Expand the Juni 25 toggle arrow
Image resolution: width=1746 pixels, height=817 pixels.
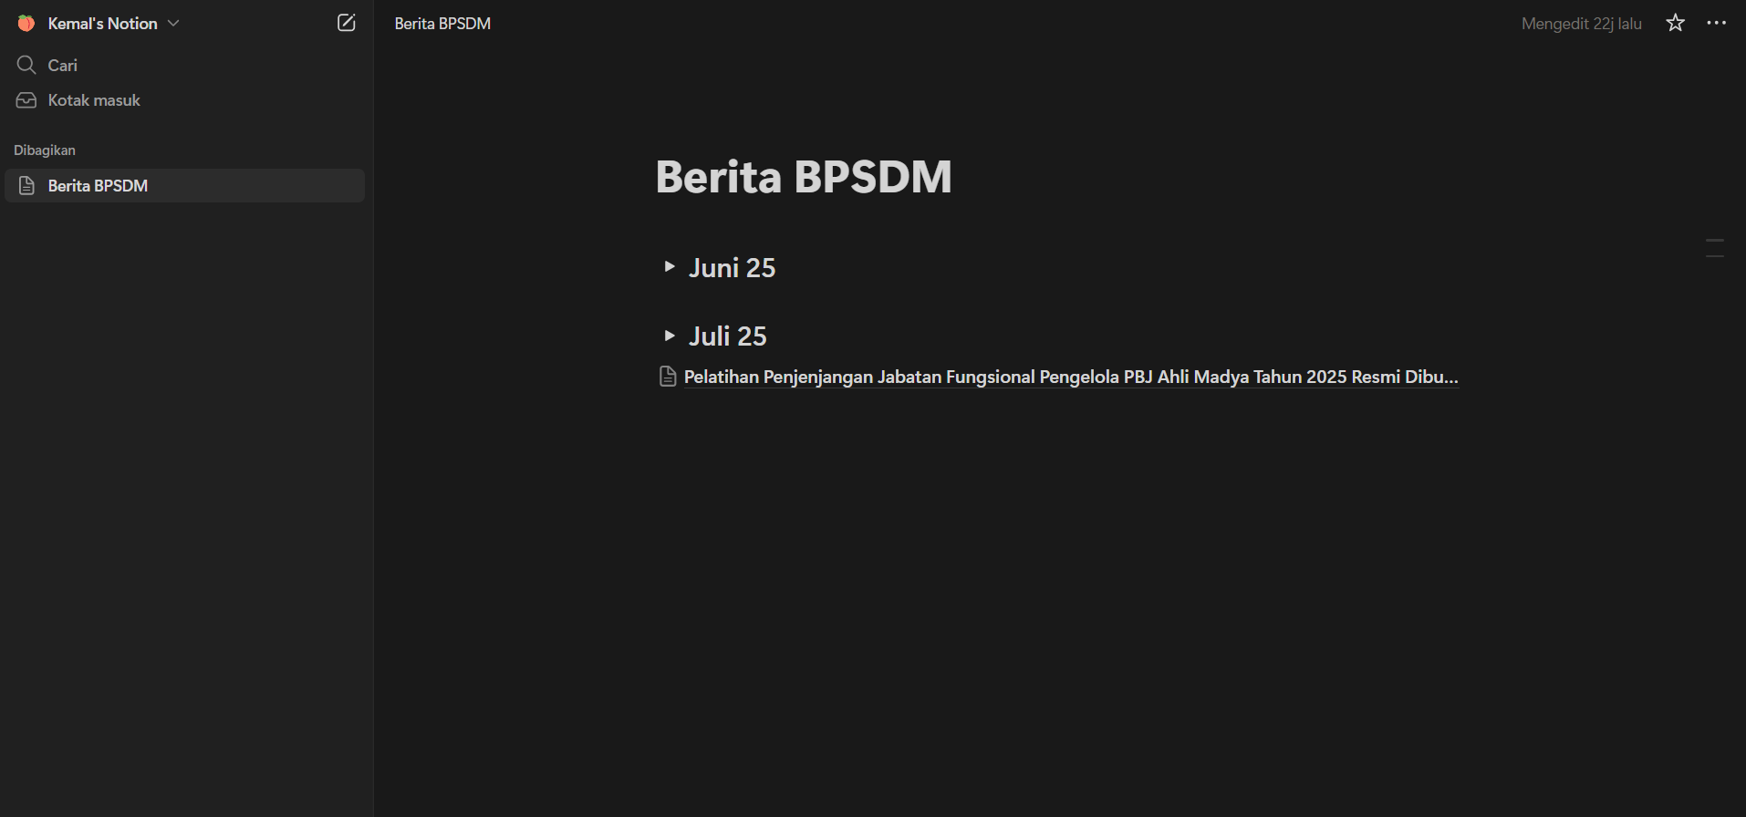pos(670,267)
